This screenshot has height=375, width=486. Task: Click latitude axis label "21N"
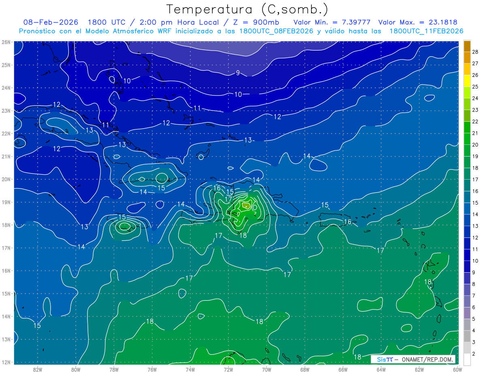[x=6, y=157]
